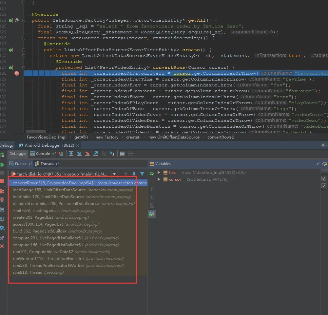
Task: Switch to the Console tab
Action: click(43, 154)
